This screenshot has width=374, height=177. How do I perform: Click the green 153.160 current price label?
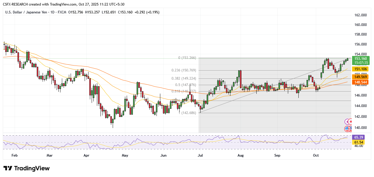point(361,58)
